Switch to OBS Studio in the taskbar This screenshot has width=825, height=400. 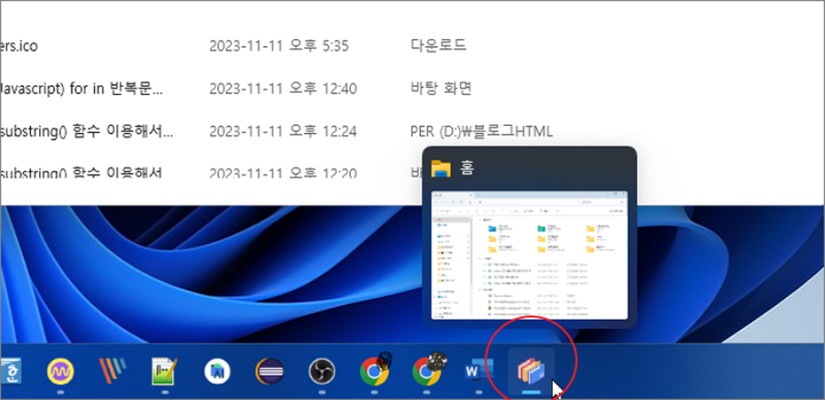[322, 372]
